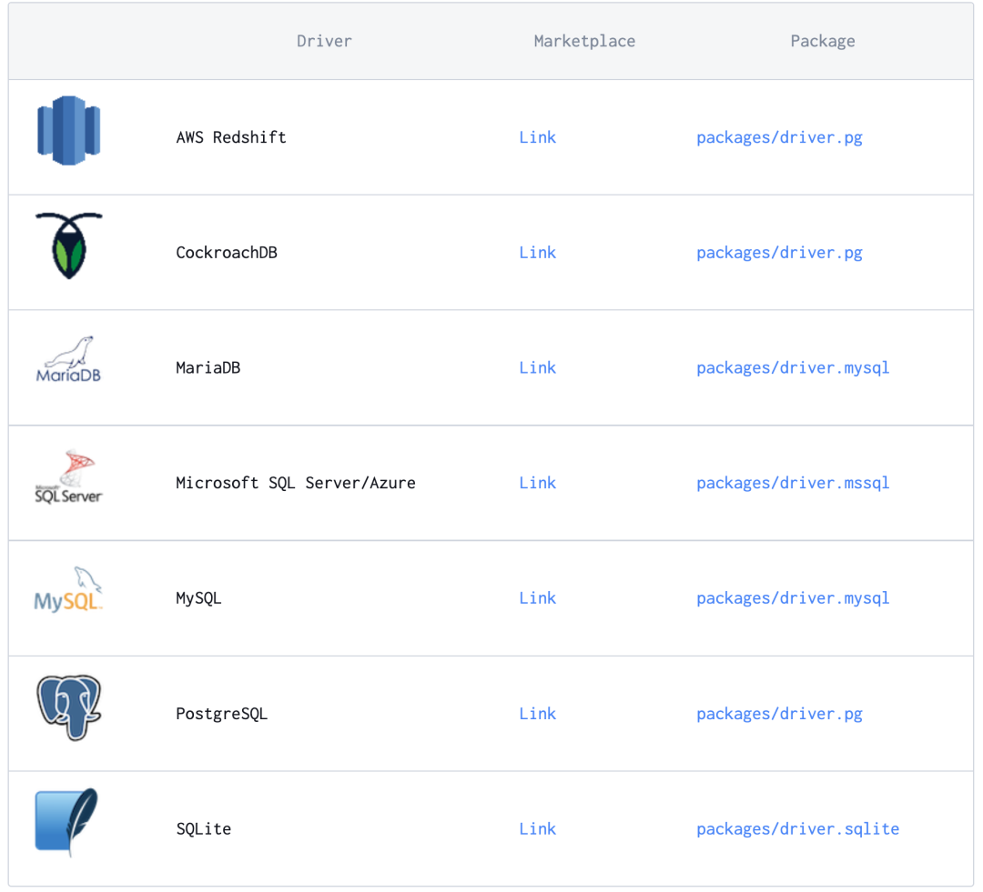Click the 'Driver' column header
This screenshot has height=892, width=983.
click(324, 41)
